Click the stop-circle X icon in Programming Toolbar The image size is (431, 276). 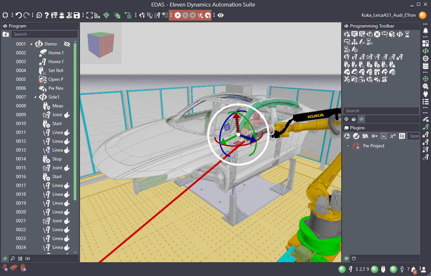pyautogui.click(x=377, y=34)
